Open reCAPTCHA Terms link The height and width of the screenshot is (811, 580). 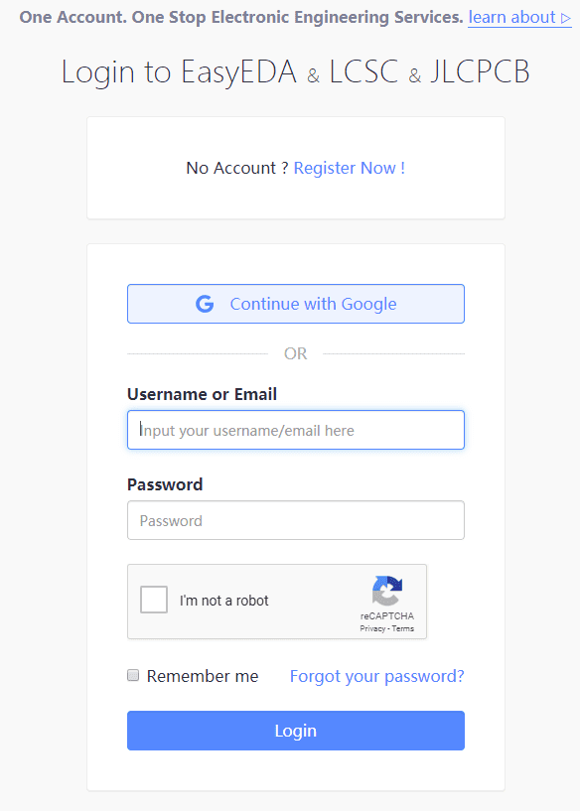[x=402, y=629]
